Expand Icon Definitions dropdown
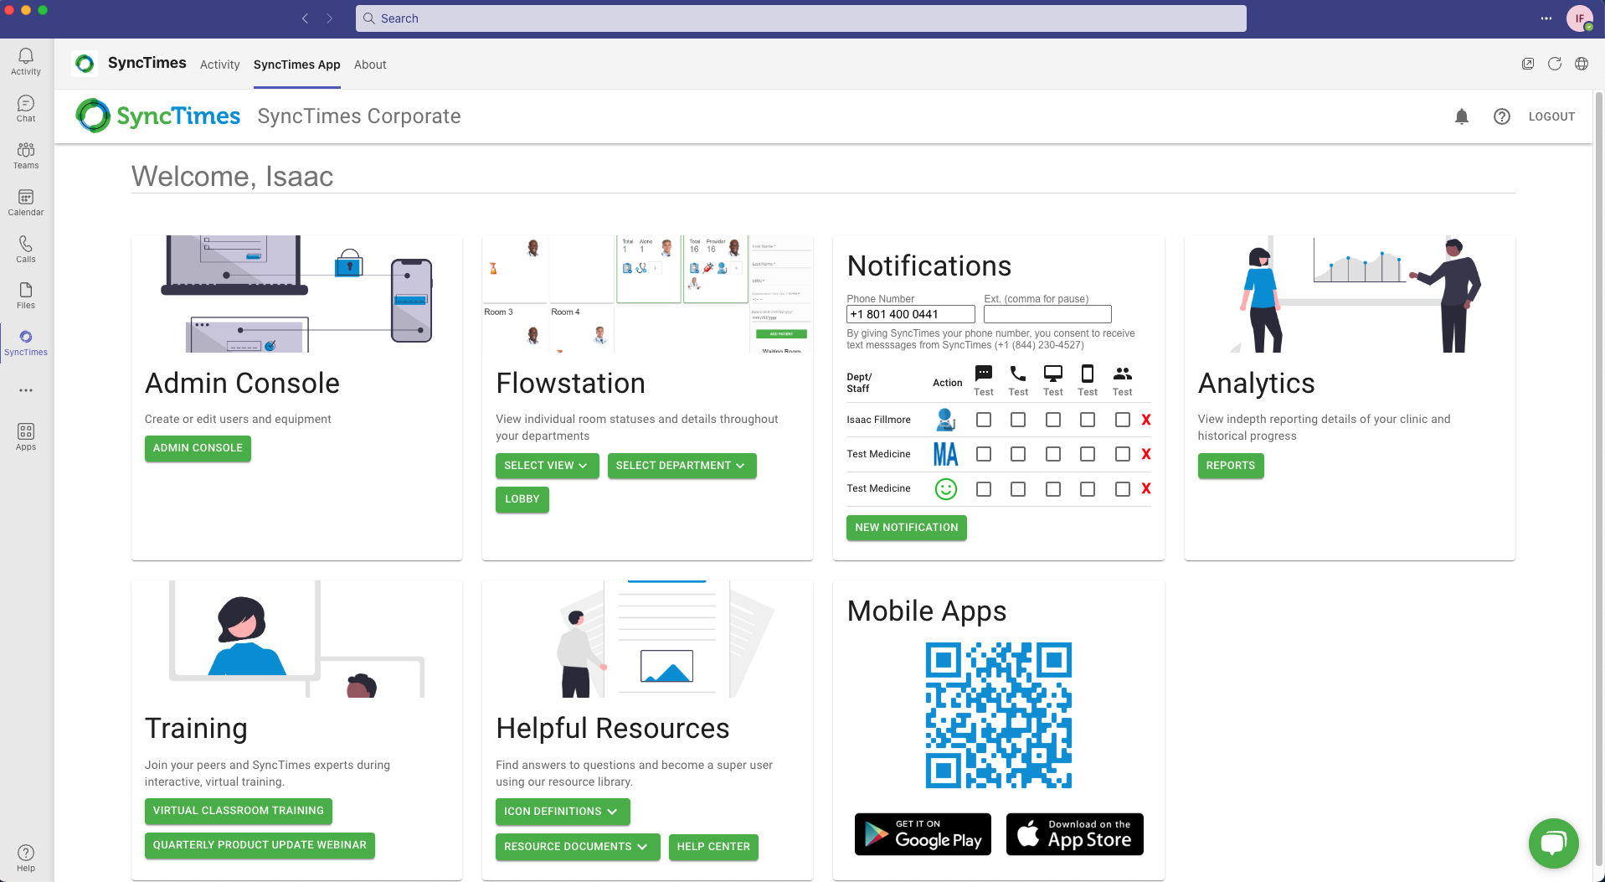 (x=562, y=812)
